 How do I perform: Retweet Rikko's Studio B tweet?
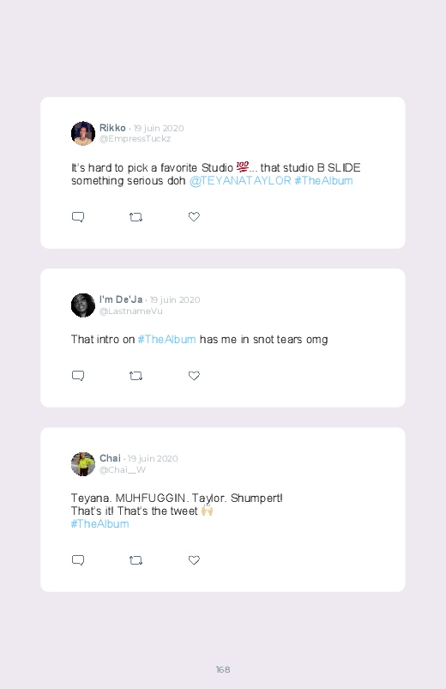[136, 217]
